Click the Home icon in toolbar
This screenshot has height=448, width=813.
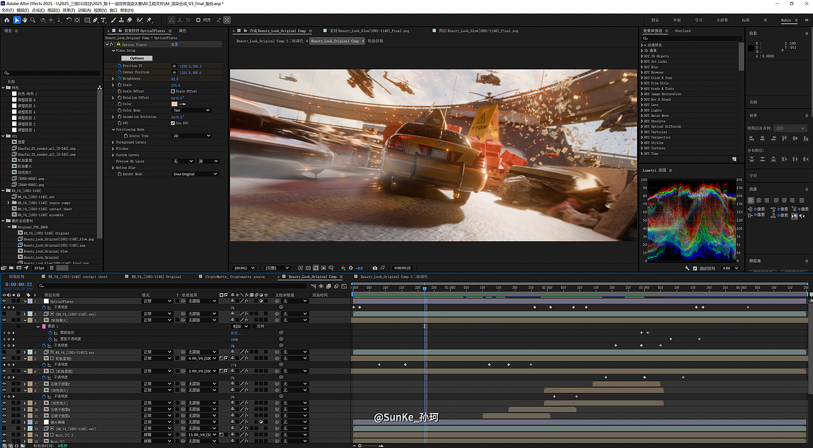(x=7, y=20)
